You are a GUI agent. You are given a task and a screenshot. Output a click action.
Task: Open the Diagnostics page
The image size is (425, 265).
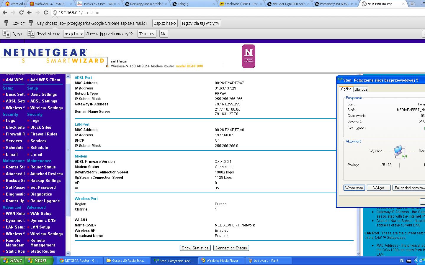[x=41, y=194]
